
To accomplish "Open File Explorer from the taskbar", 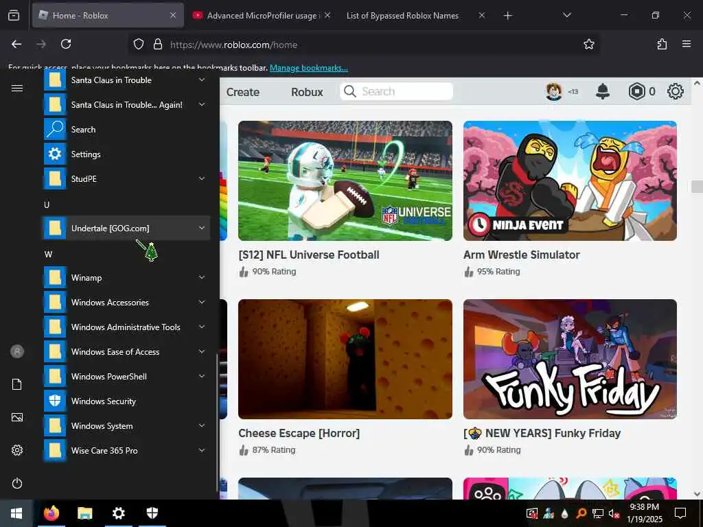I will [84, 513].
